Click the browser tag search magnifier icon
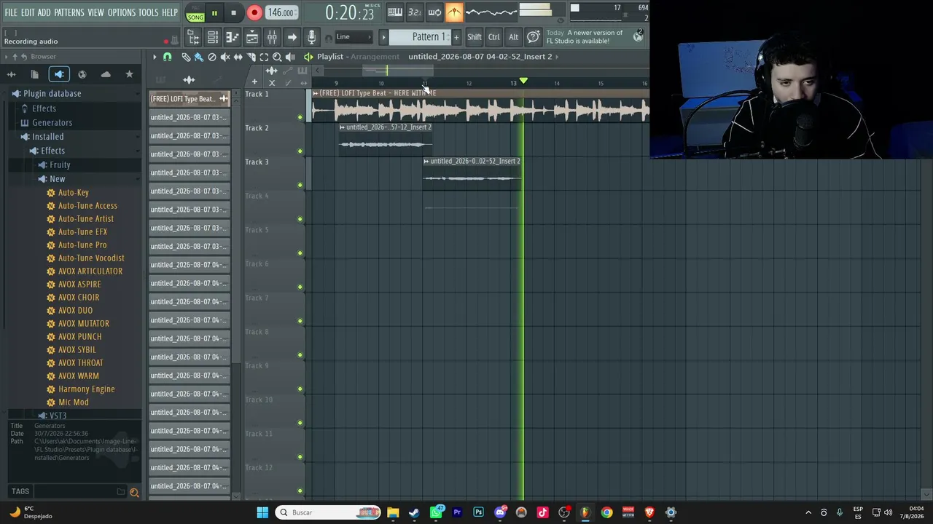The height and width of the screenshot is (524, 933). 134,493
